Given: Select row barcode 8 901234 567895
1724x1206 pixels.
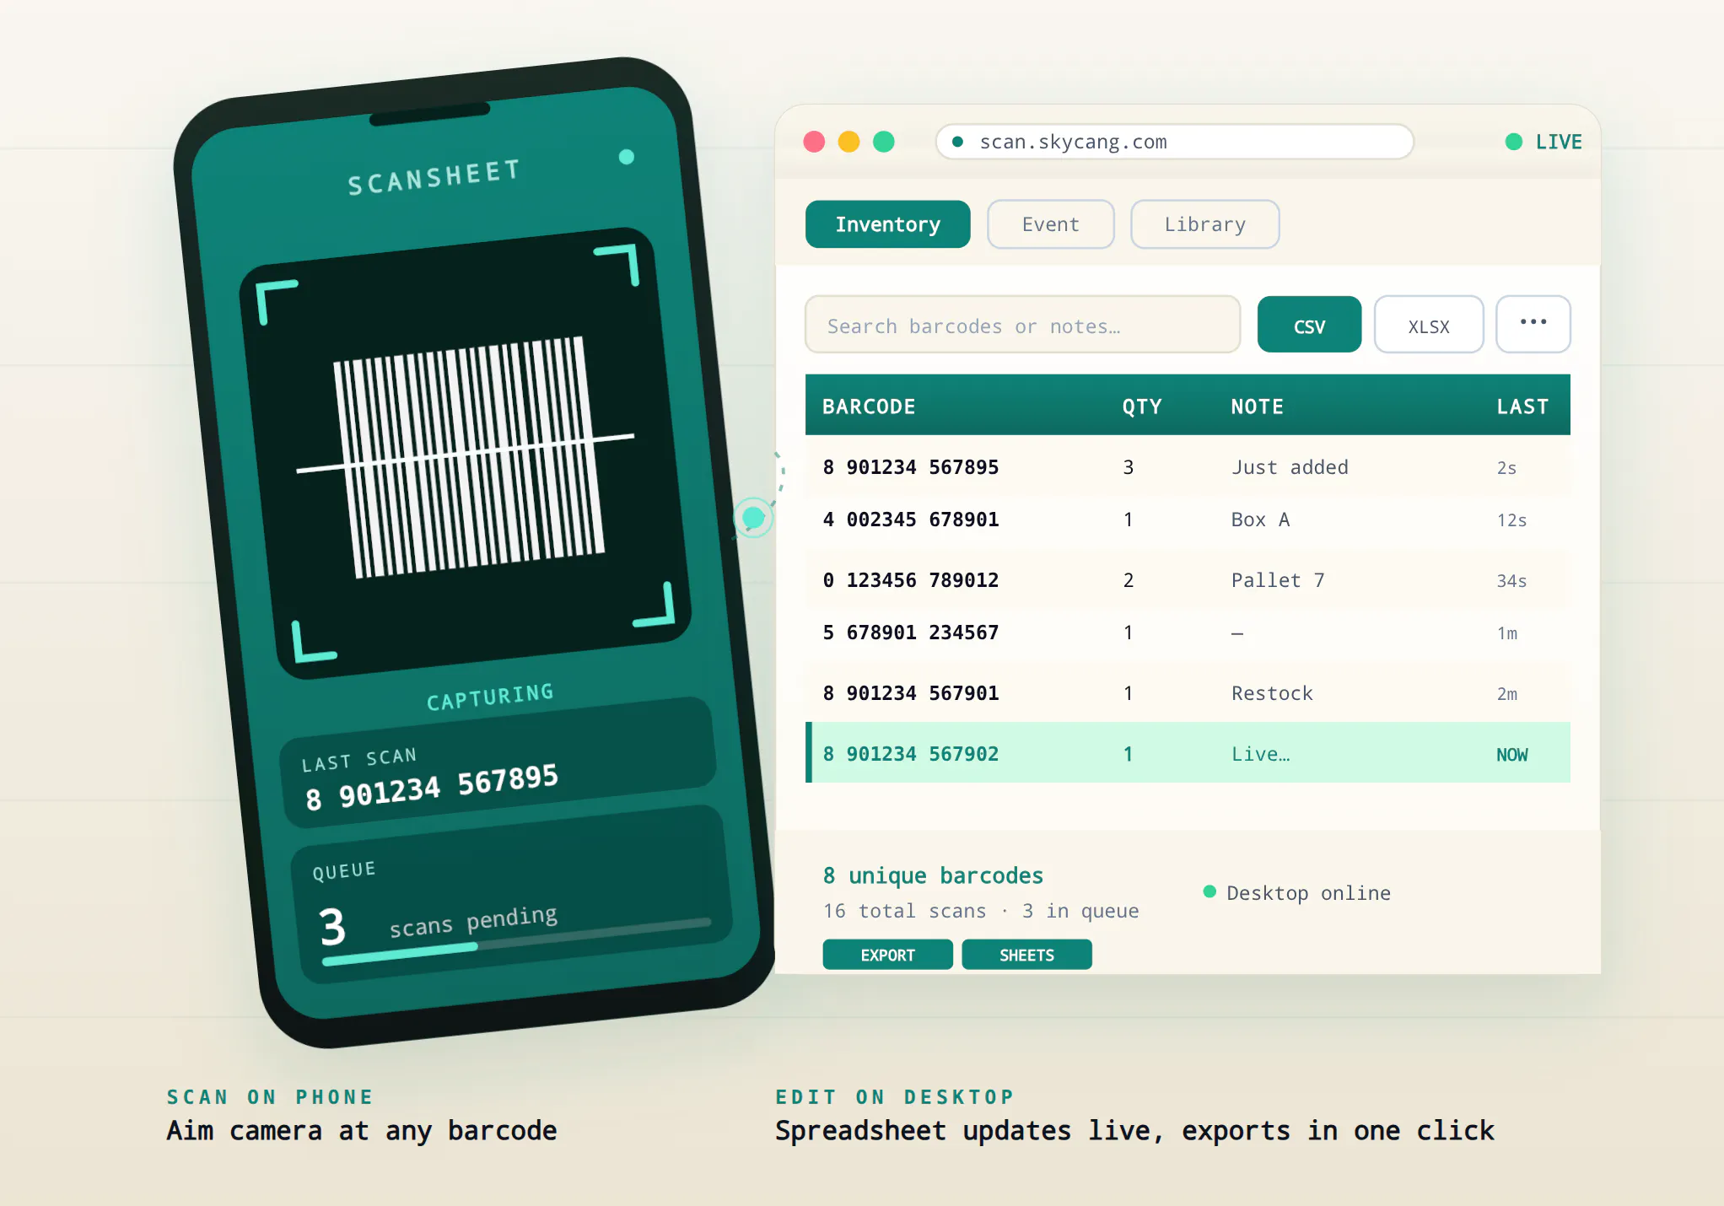Looking at the screenshot, I should click(1188, 467).
